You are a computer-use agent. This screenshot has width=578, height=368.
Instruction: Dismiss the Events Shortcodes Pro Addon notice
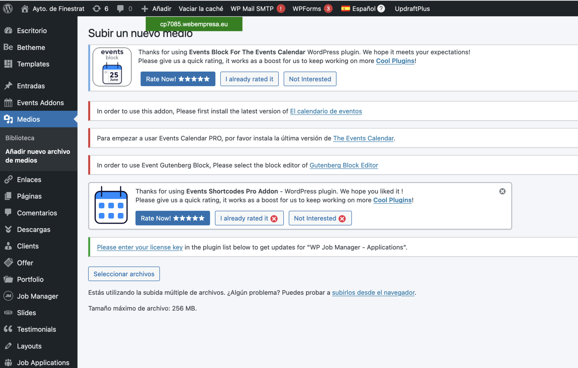click(x=502, y=191)
